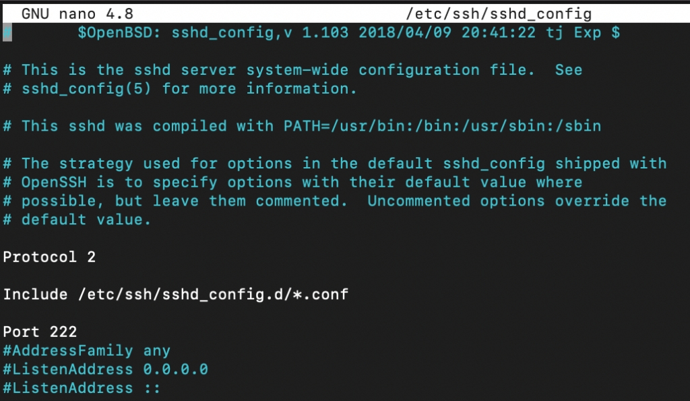Click the word "Uncommented" in the comment
Image resolution: width=690 pixels, height=401 pixels.
tap(418, 201)
